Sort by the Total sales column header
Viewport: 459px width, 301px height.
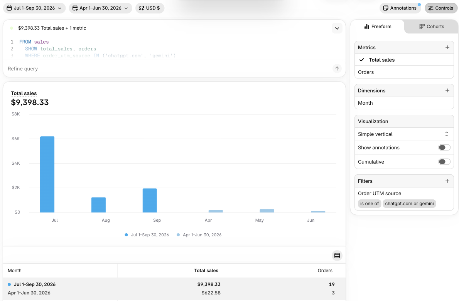click(x=206, y=271)
